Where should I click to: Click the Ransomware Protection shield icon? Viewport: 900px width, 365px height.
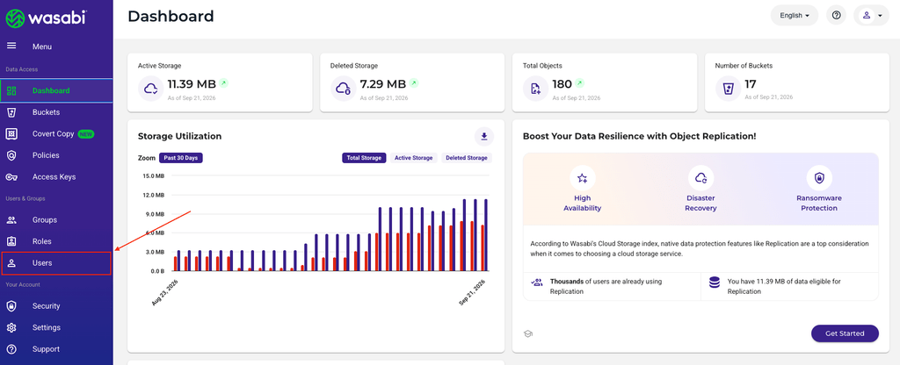point(819,178)
